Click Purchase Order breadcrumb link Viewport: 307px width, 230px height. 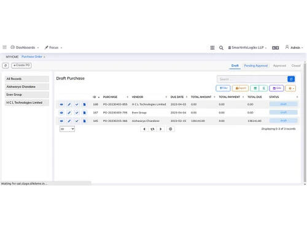(x=32, y=56)
